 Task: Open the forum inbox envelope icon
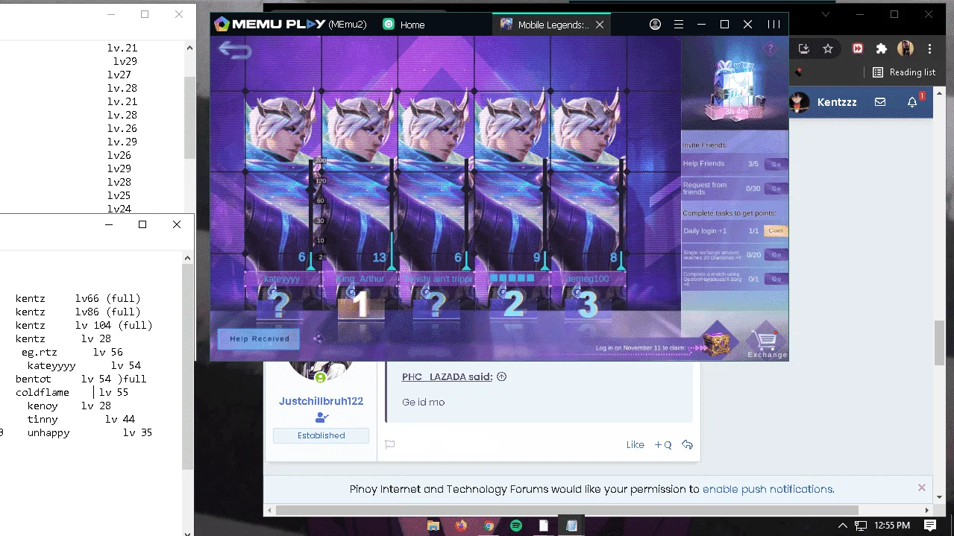[880, 102]
